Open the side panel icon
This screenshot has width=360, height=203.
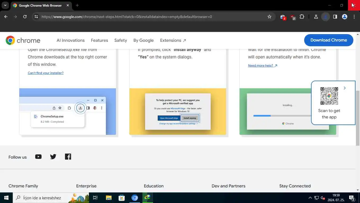tap(335, 17)
